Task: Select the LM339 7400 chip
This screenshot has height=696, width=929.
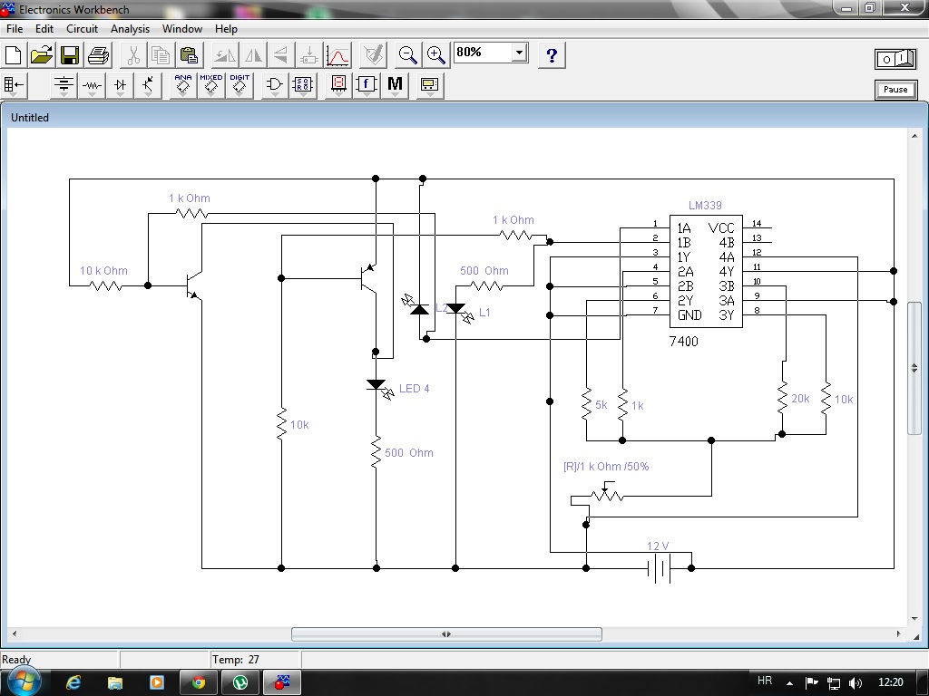Action: click(706, 271)
